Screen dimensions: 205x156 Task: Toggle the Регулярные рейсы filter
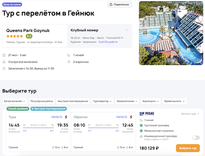tap(41, 101)
